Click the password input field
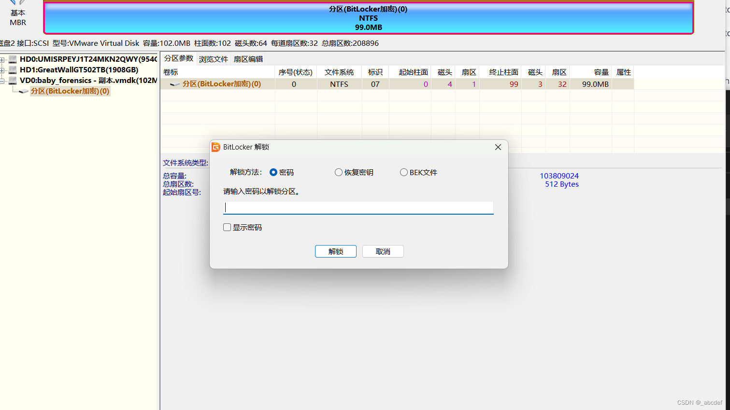The width and height of the screenshot is (730, 410). 358,207
